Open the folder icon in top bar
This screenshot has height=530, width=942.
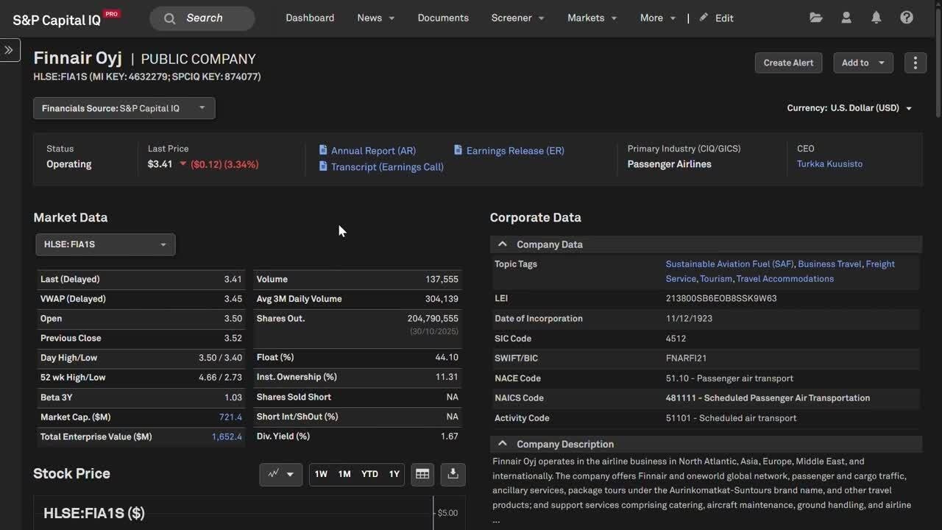(x=816, y=18)
